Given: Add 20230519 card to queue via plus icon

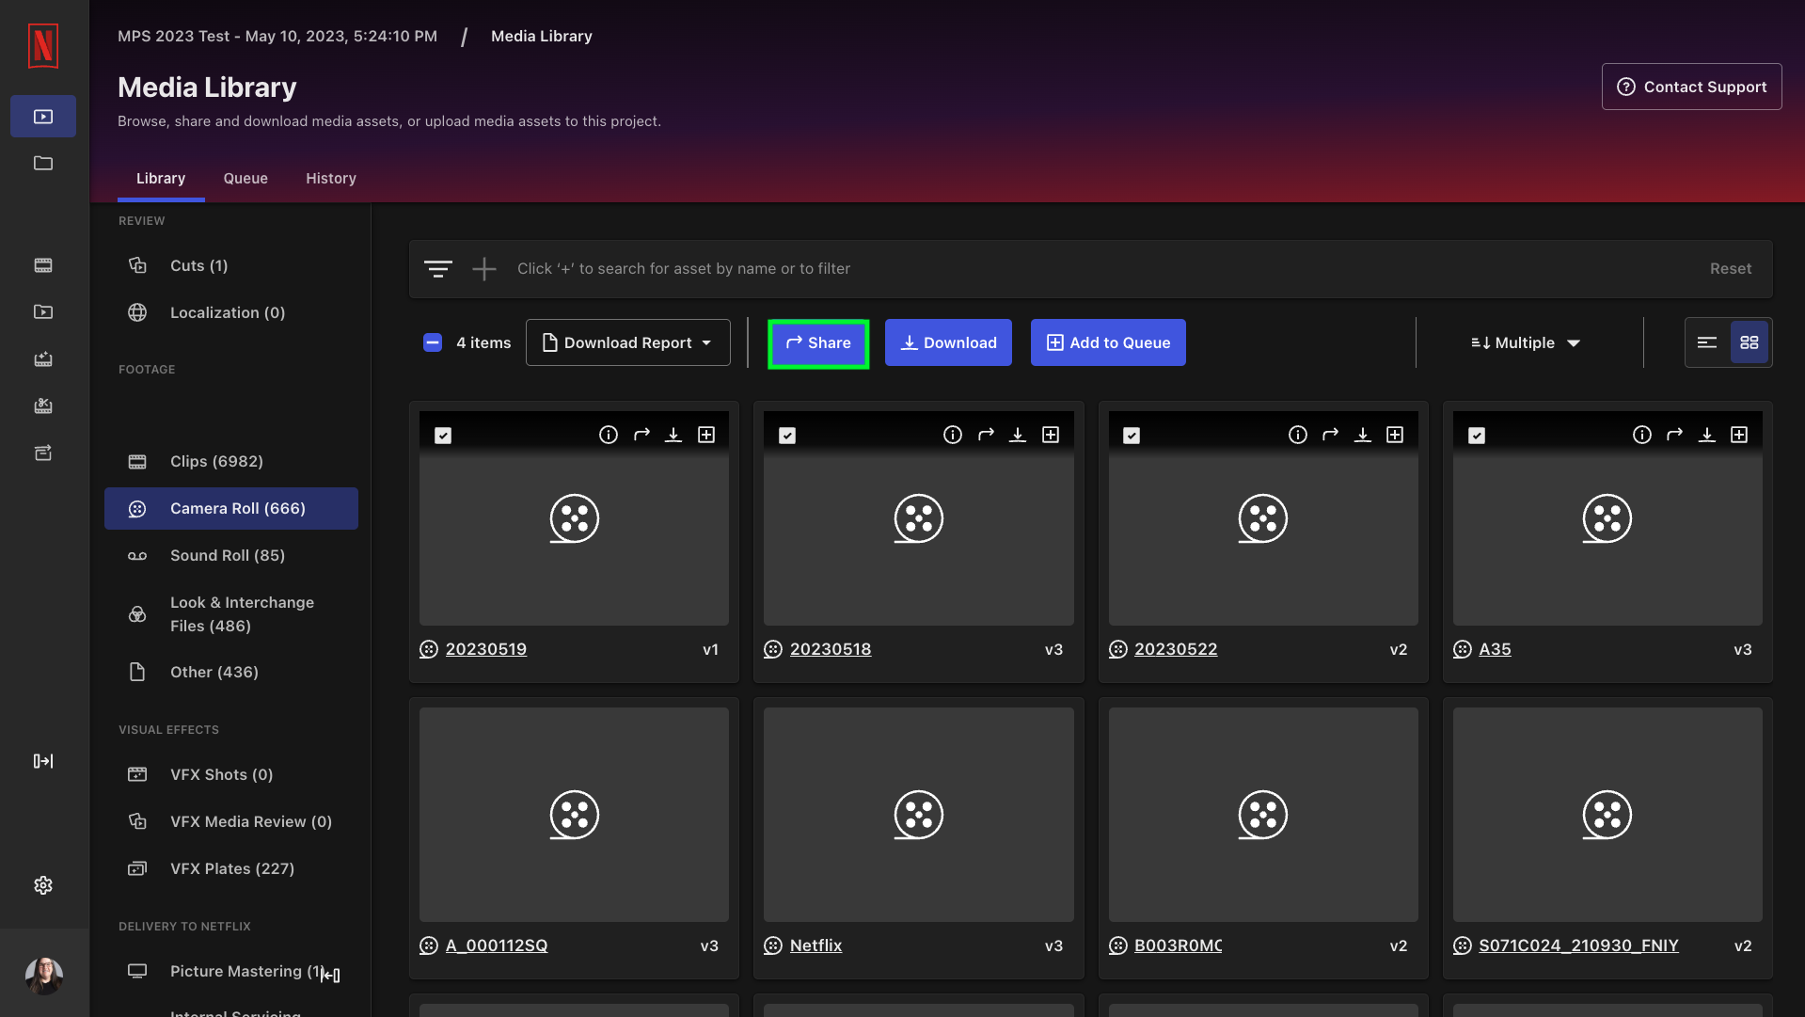Looking at the screenshot, I should [706, 435].
